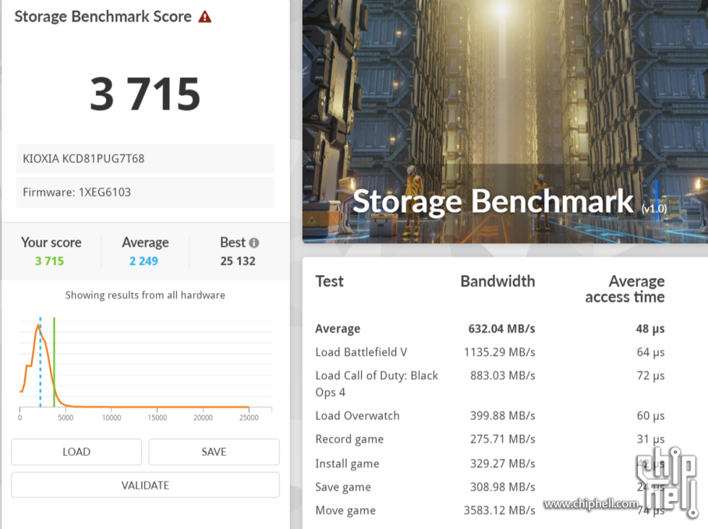This screenshot has height=529, width=708.
Task: Click the 31 µs access time value
Action: tap(651, 440)
